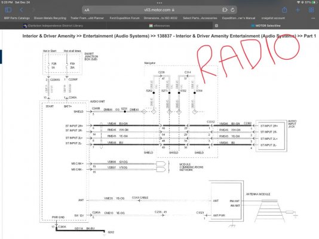Open Ford Expedition Forum bookmark
Image resolution: width=319 pixels, height=239 pixels.
(124, 18)
